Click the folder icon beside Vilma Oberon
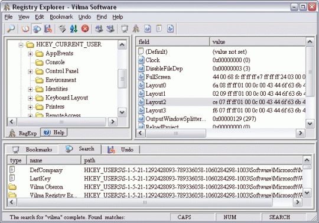Viewport: 319px width, 223px height. coord(12,187)
